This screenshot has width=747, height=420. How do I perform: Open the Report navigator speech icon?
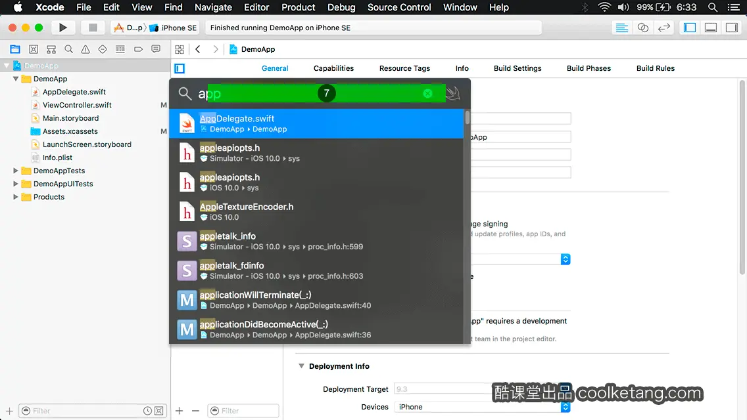[156, 49]
